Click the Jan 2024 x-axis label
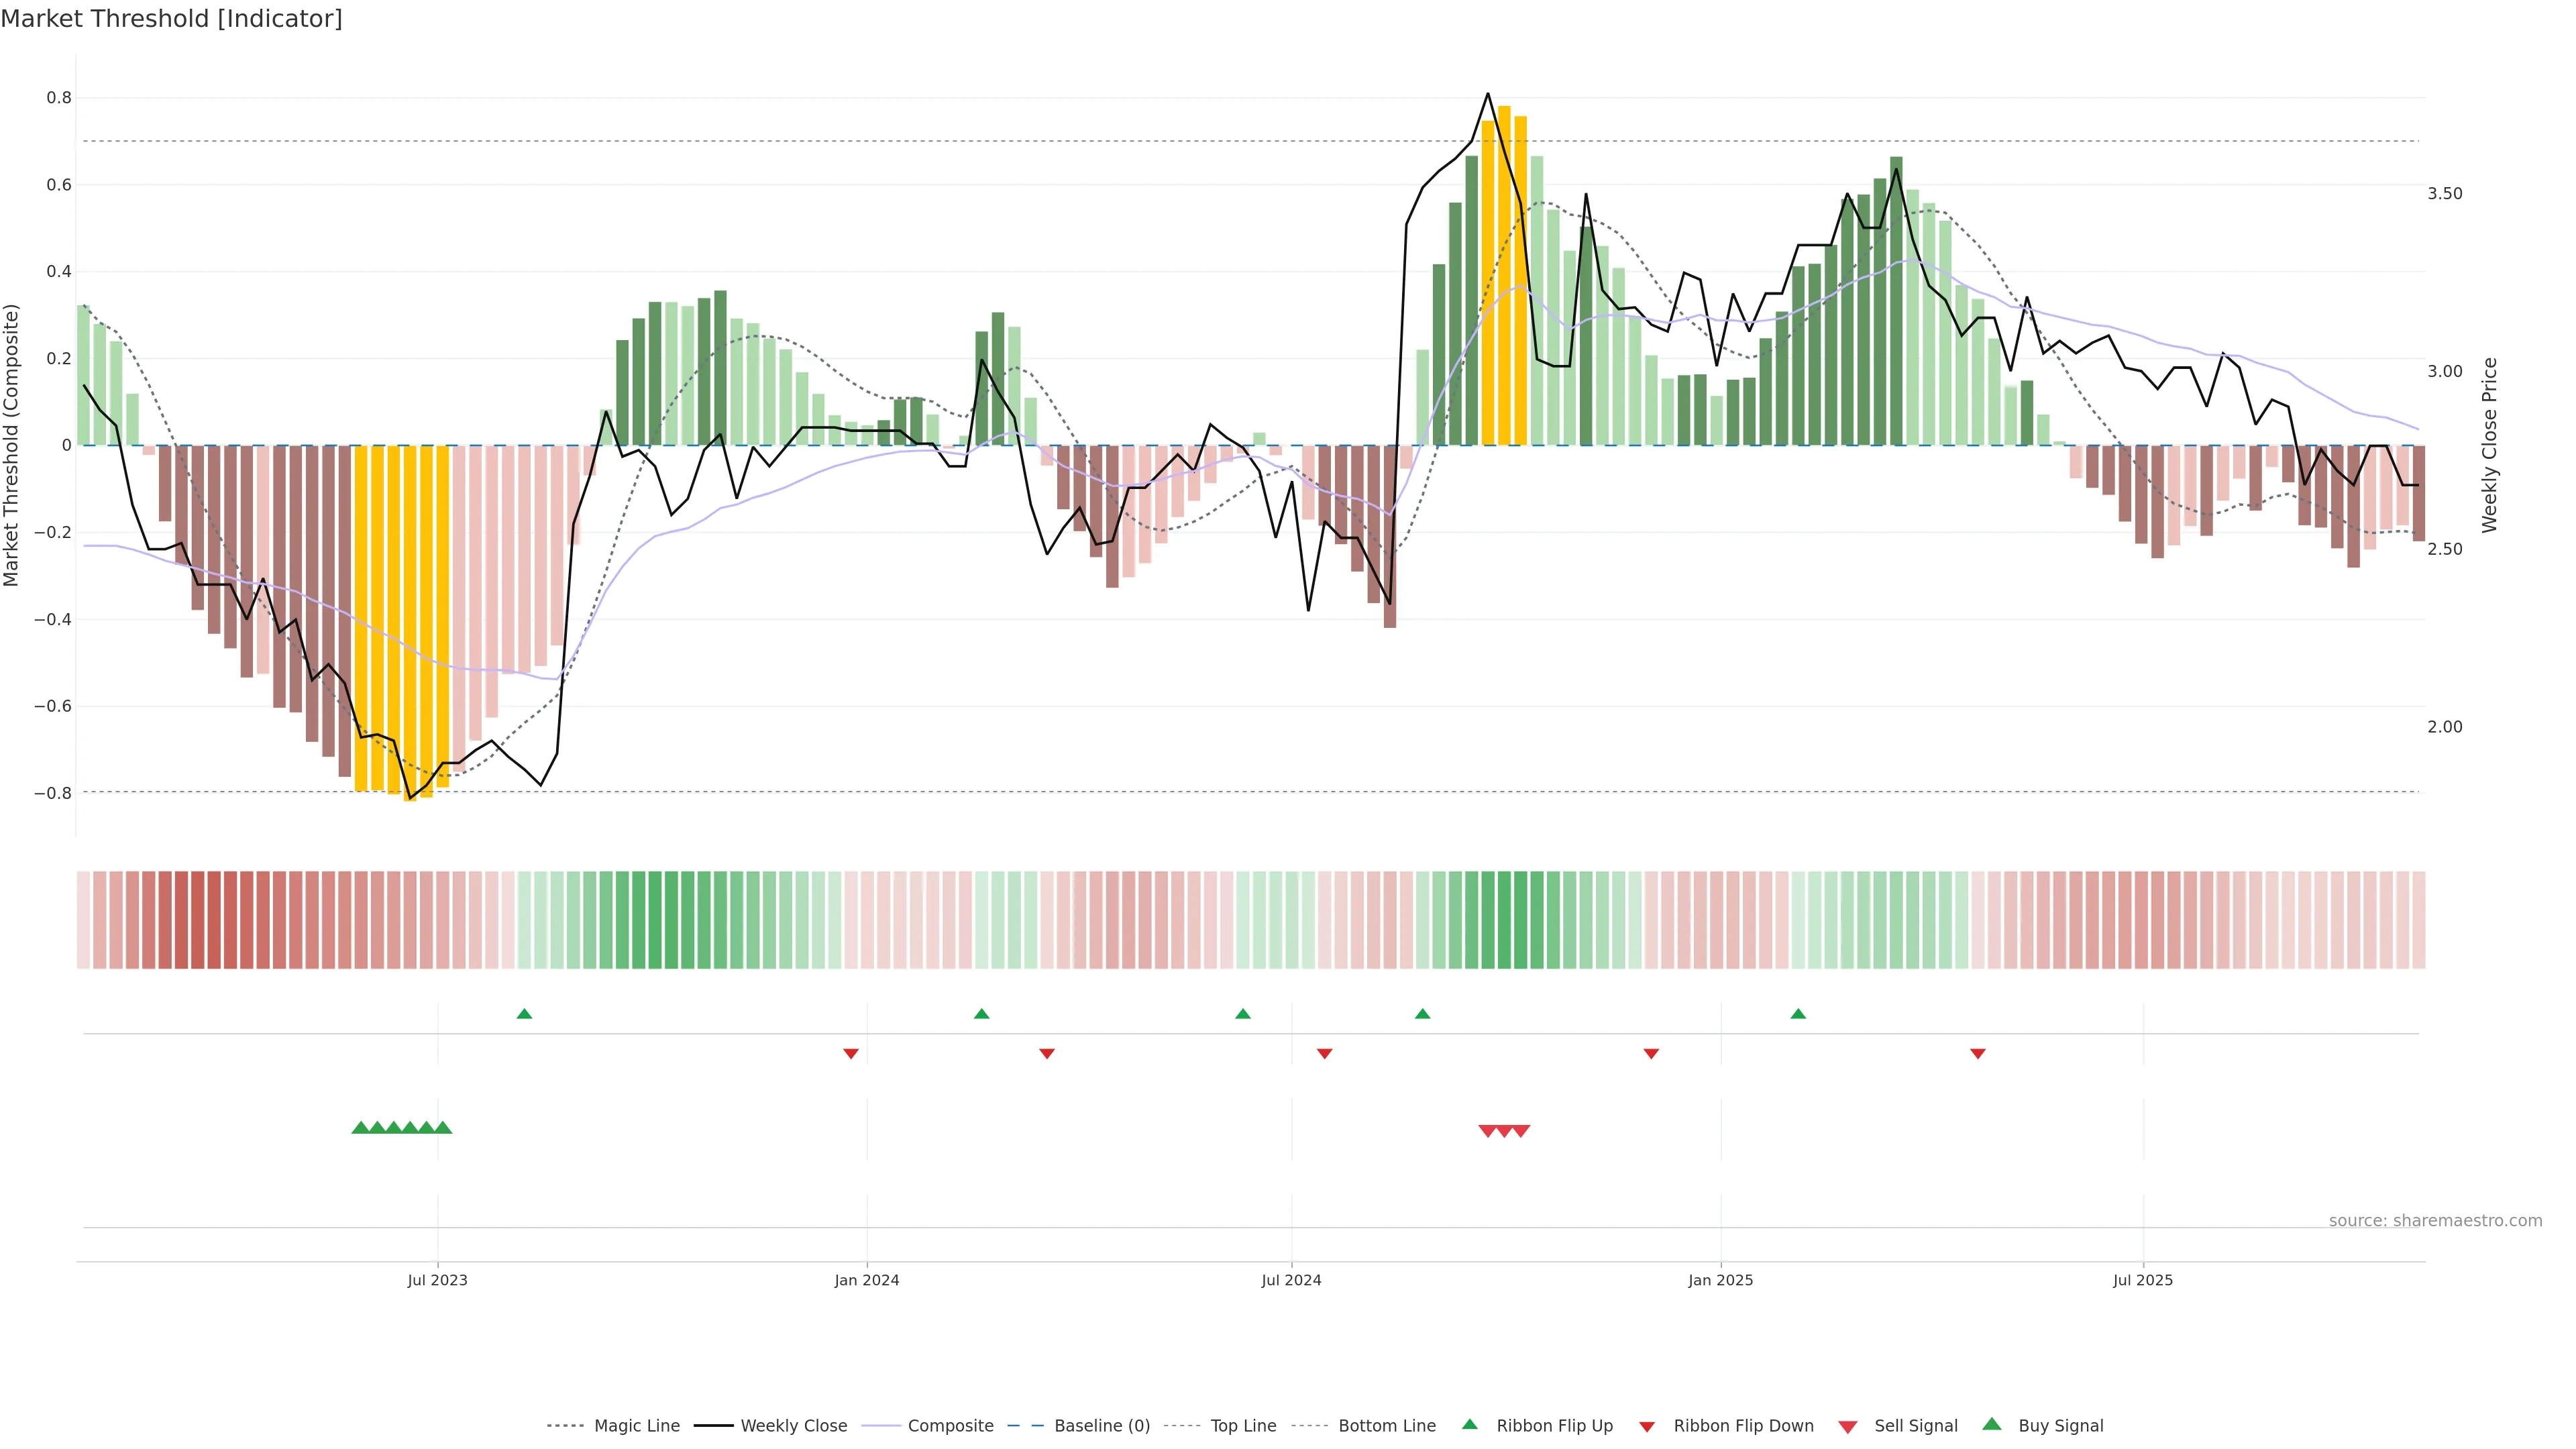Viewport: 2576px width, 1449px height. click(x=867, y=1280)
